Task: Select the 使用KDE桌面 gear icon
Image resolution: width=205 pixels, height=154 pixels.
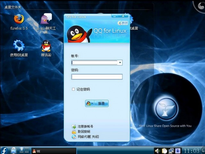Action: pyautogui.click(x=19, y=45)
